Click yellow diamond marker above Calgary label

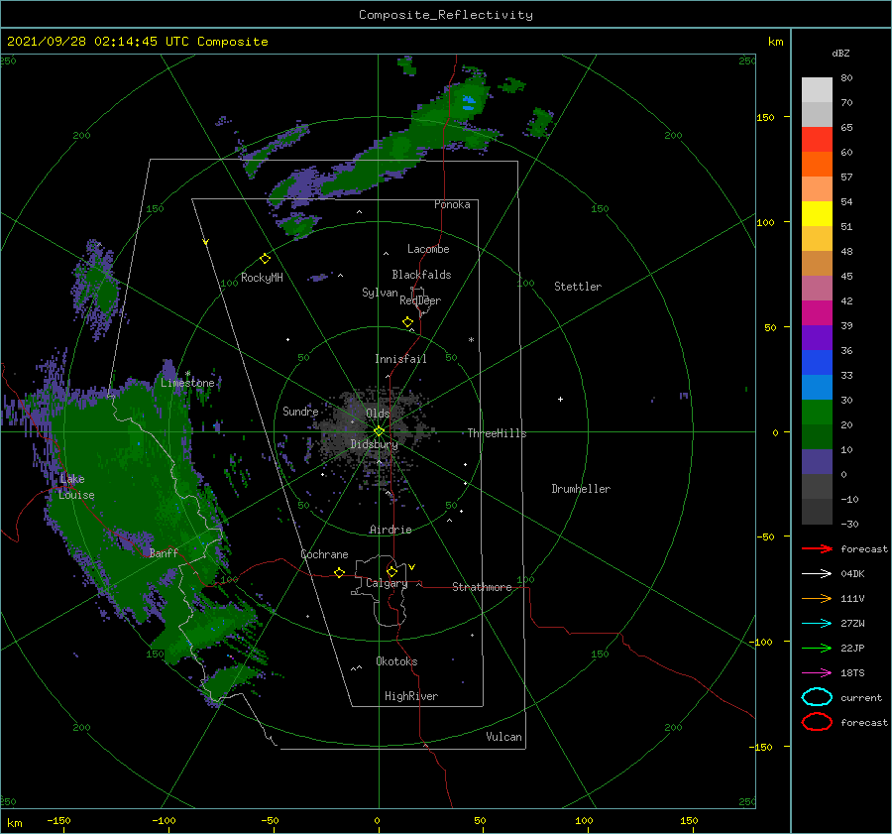[x=391, y=571]
